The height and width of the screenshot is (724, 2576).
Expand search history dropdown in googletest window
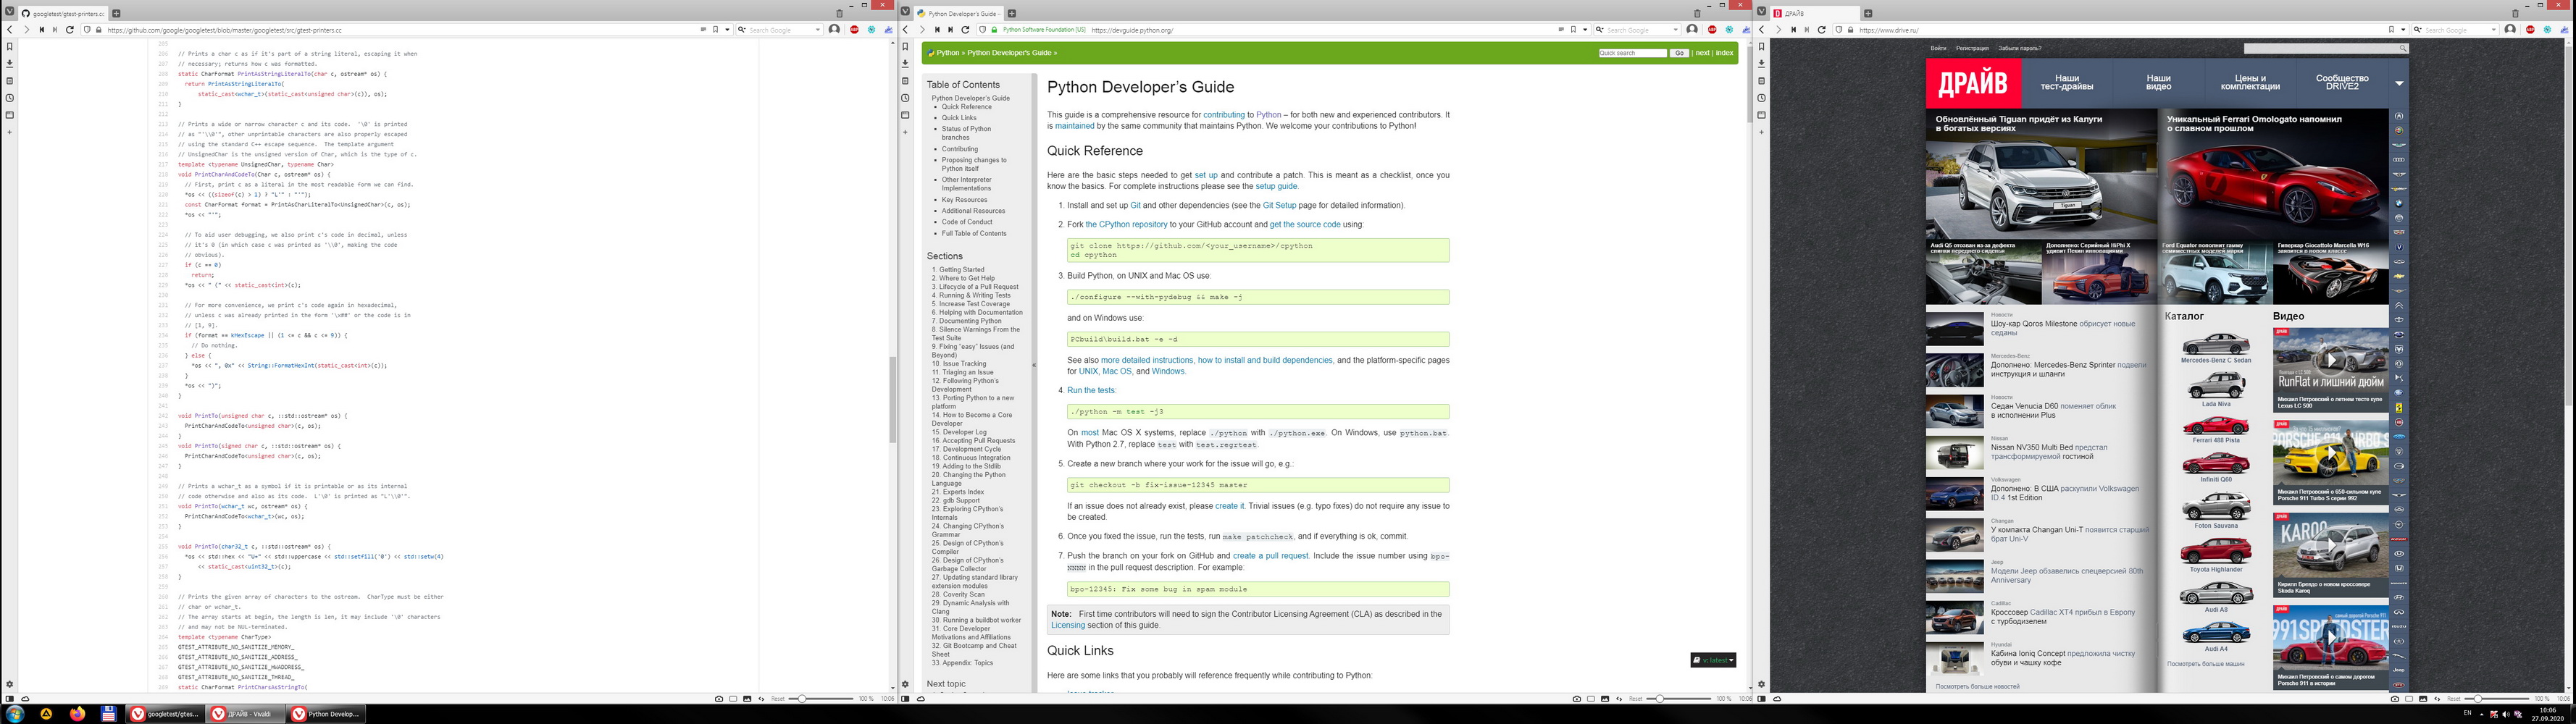(818, 30)
